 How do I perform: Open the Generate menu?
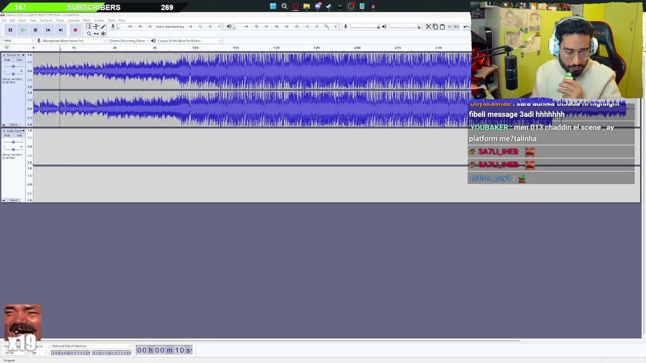pyautogui.click(x=74, y=20)
